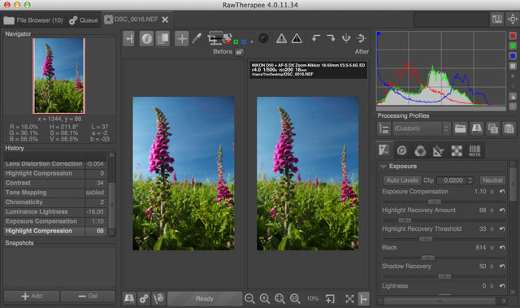Open the Transform tools tab
This screenshot has width=520, height=308.
point(439,151)
